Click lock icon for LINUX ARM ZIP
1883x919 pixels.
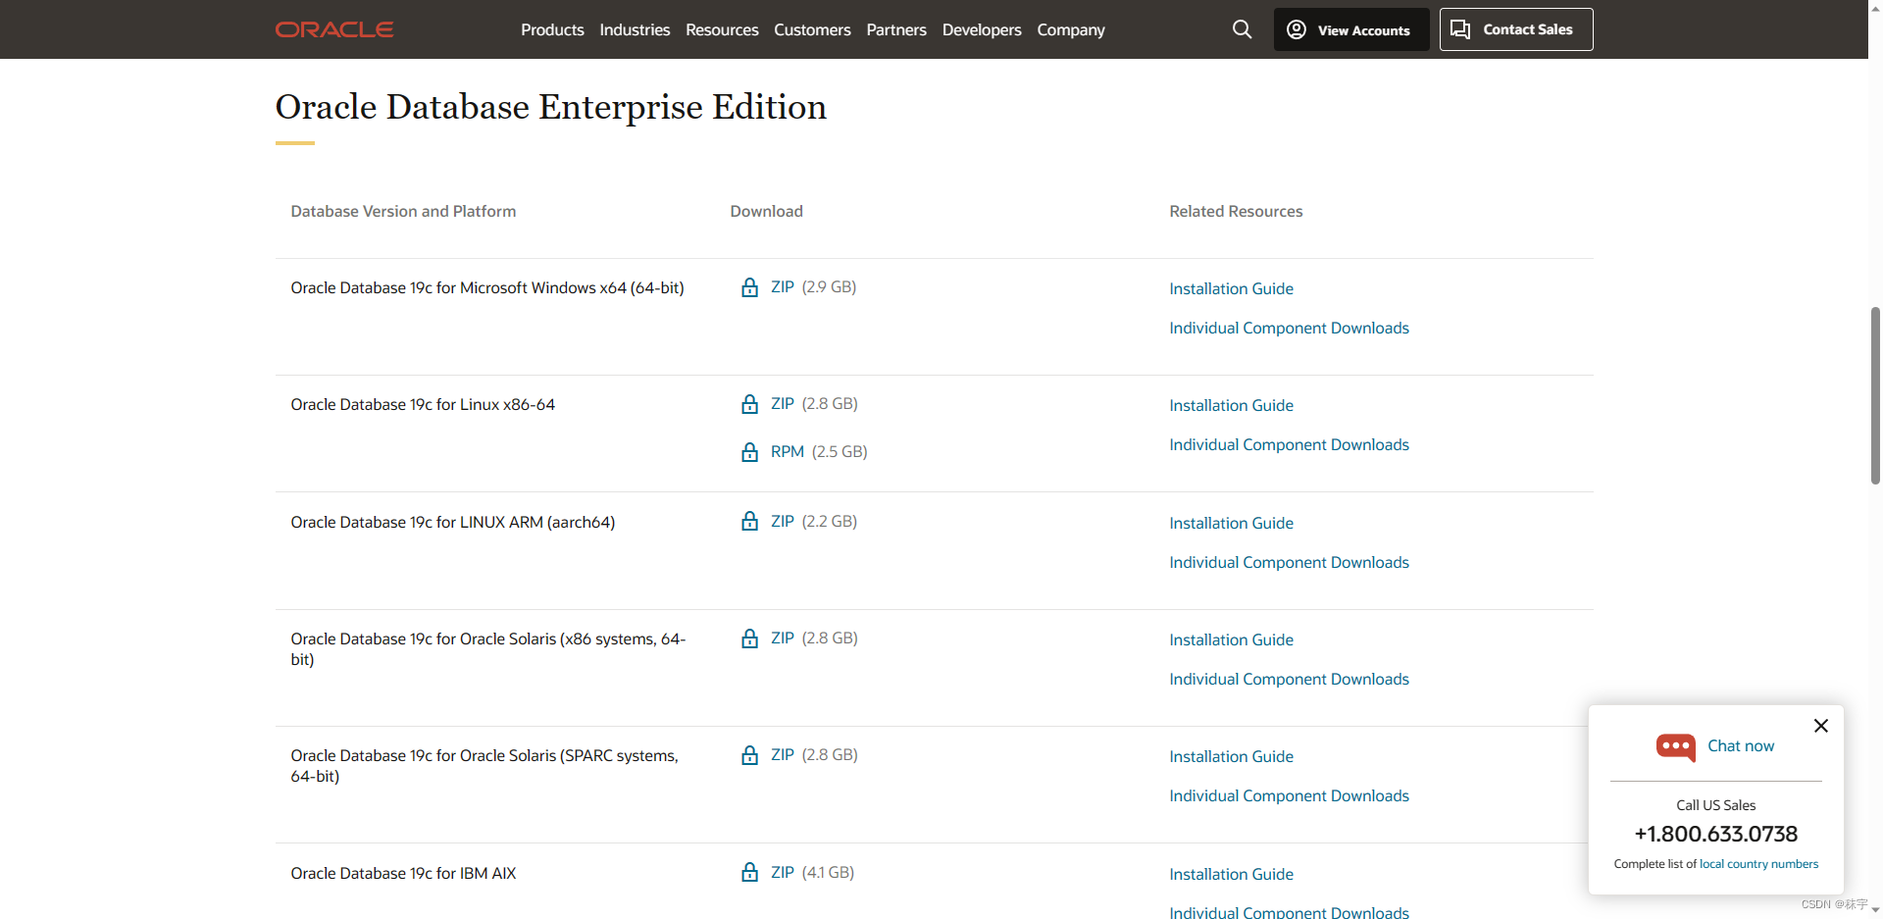coord(750,521)
